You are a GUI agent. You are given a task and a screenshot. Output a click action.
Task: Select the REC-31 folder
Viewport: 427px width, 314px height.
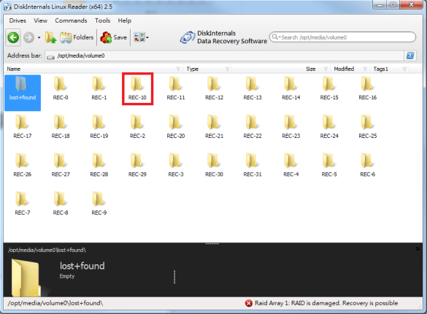pos(253,165)
